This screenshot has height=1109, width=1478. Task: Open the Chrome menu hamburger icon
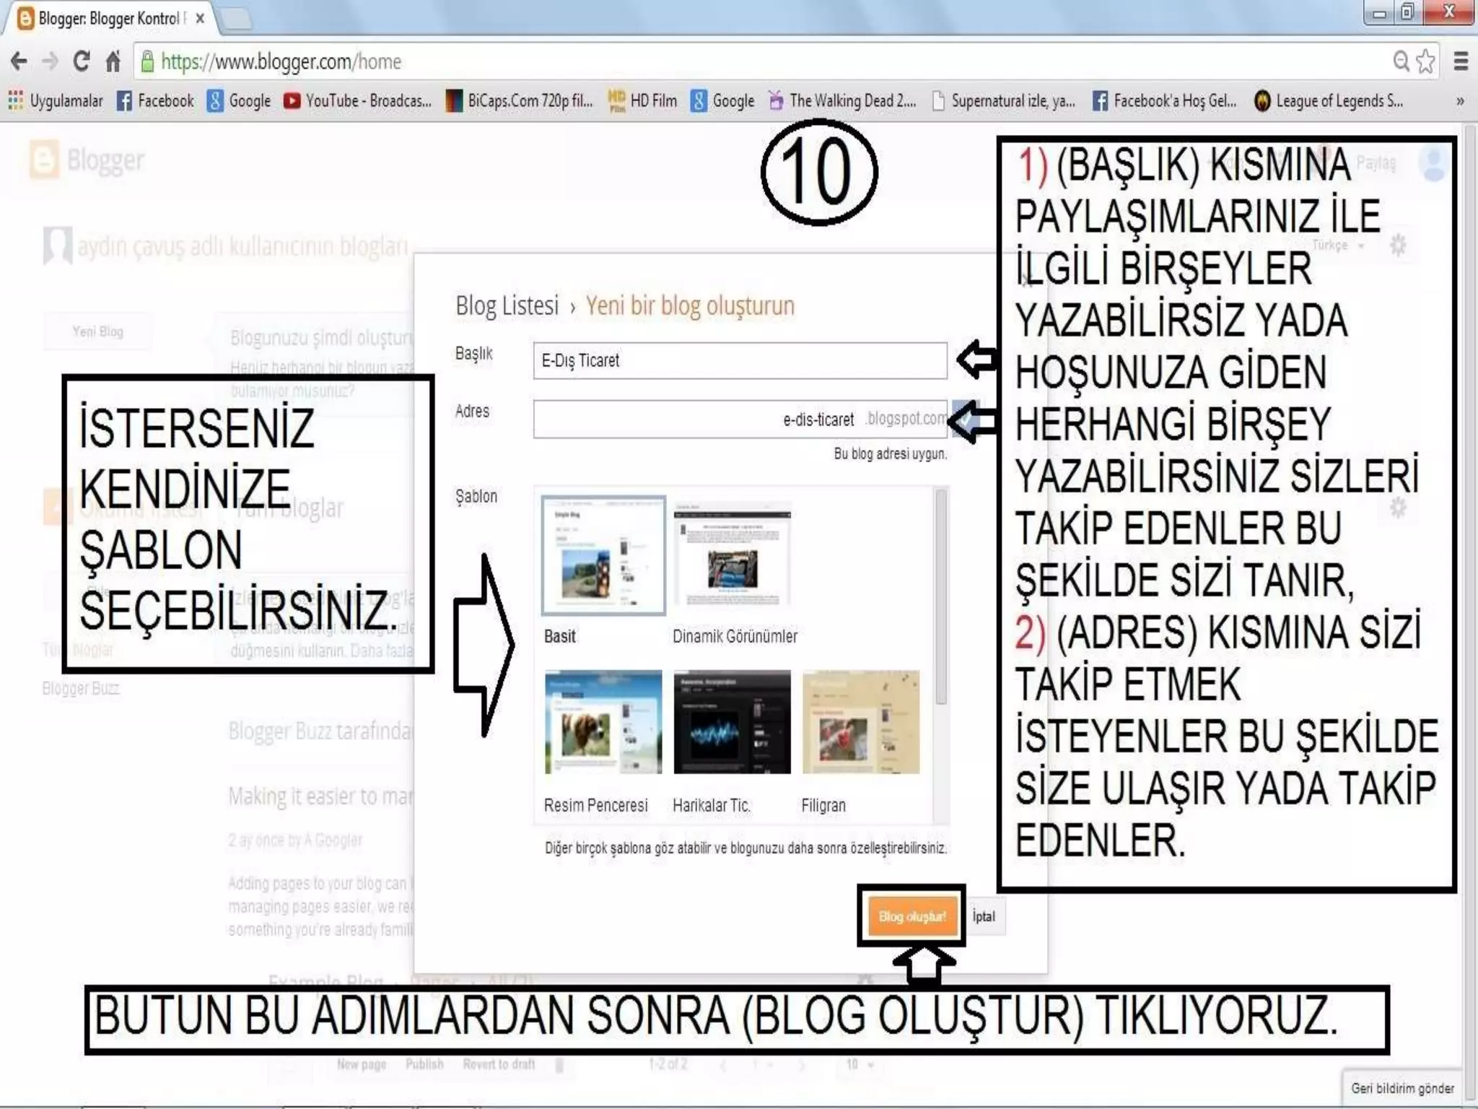click(x=1461, y=61)
